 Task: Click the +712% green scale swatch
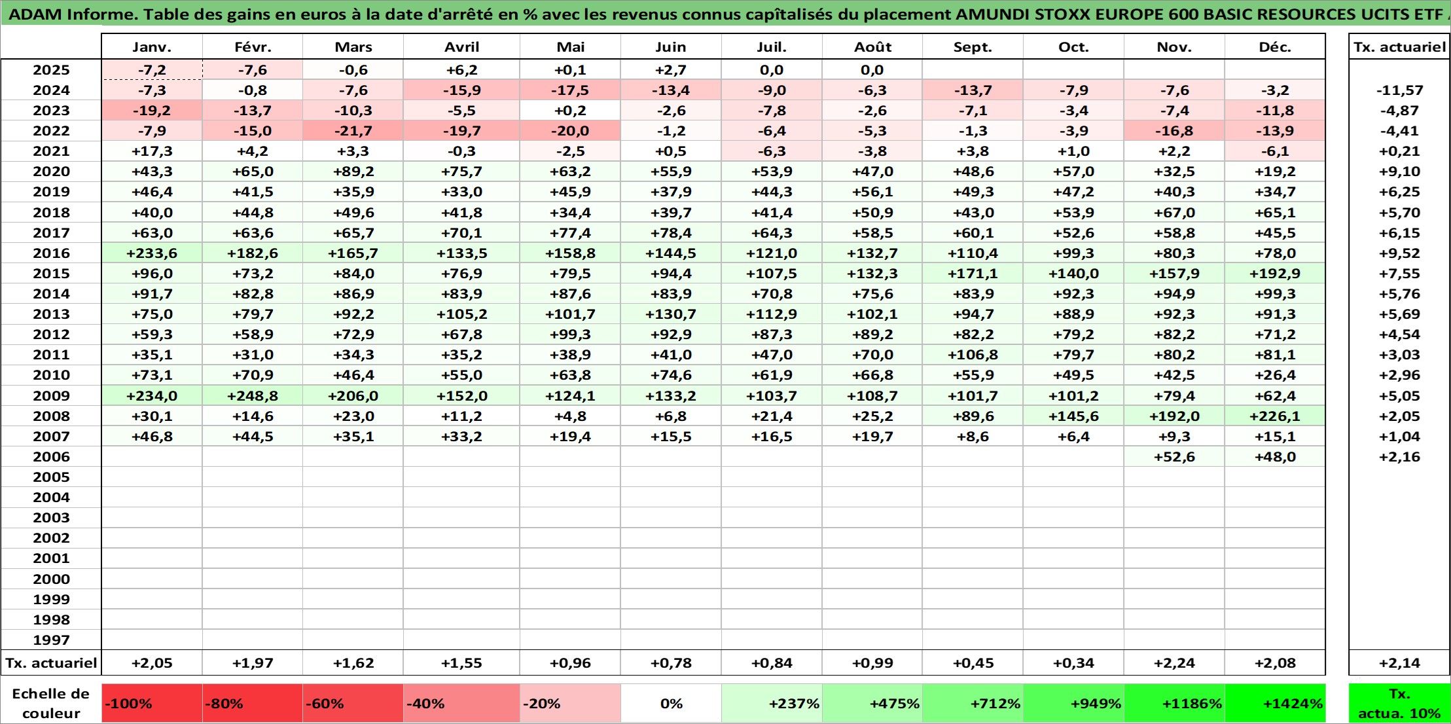973,704
